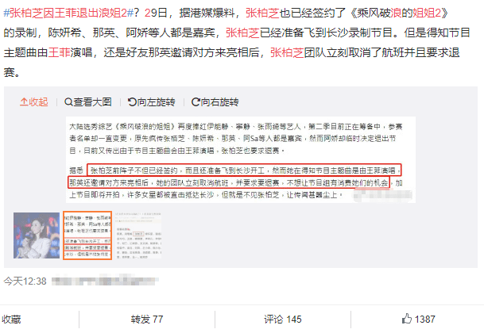Click the 1387 likes count

(424, 320)
